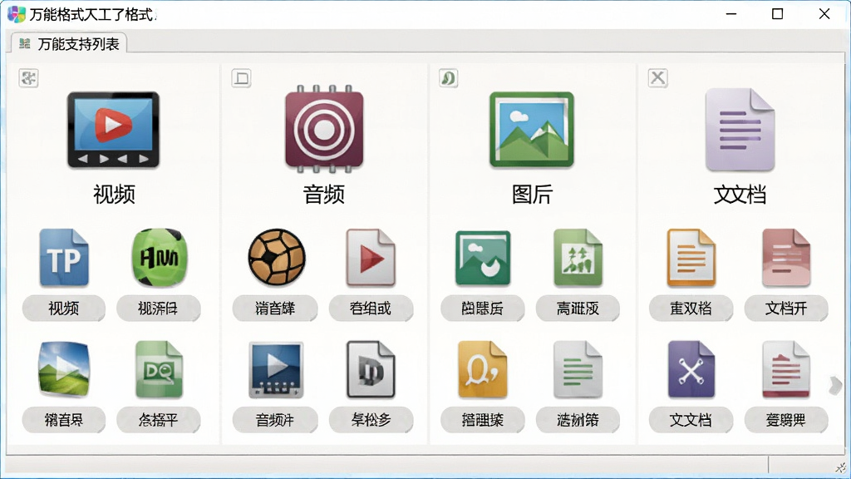This screenshot has height=479, width=851.
Task: Select the blue video player with controls icon
Action: [276, 369]
